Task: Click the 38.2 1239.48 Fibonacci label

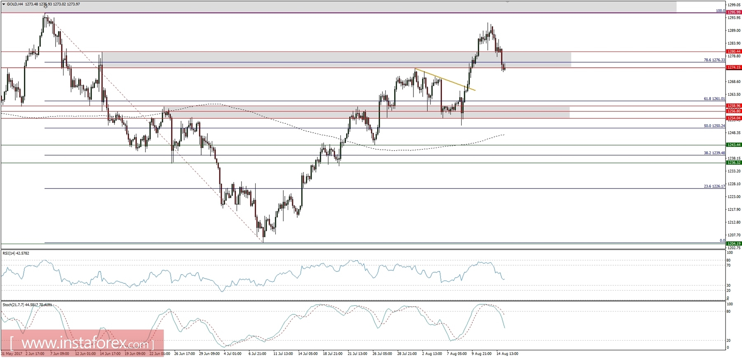Action: pos(714,153)
